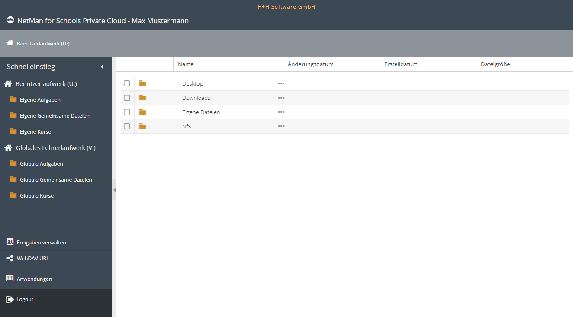Collapse the Schnelleinstieg panel arrow
Viewport: 573px width, 317px height.
[102, 67]
